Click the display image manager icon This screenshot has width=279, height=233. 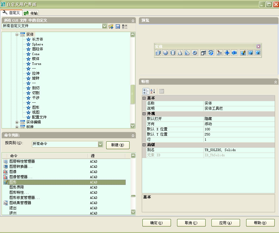point(125,26)
